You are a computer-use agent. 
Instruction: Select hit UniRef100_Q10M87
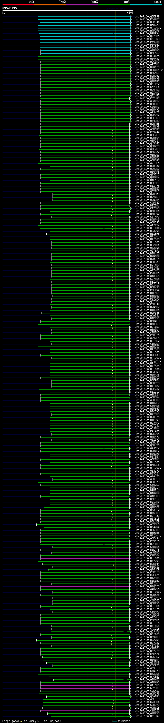point(147,59)
